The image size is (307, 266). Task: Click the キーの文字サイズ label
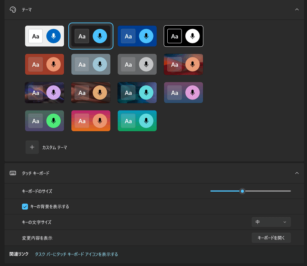tap(36, 222)
